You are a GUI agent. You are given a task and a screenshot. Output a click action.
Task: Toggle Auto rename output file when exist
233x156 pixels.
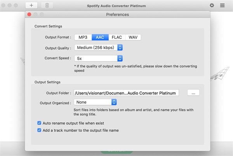coord(39,123)
